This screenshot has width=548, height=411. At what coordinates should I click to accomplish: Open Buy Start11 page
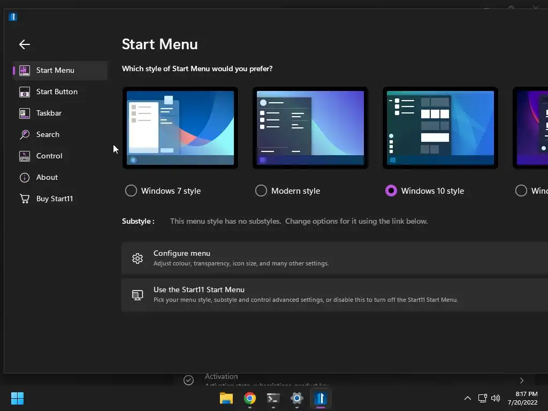pyautogui.click(x=60, y=199)
